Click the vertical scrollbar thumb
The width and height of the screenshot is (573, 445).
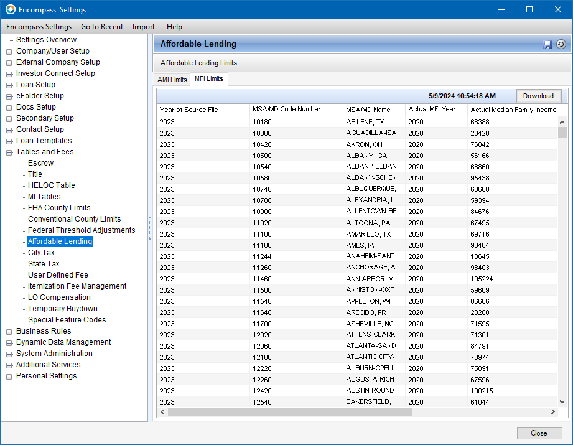[562, 132]
